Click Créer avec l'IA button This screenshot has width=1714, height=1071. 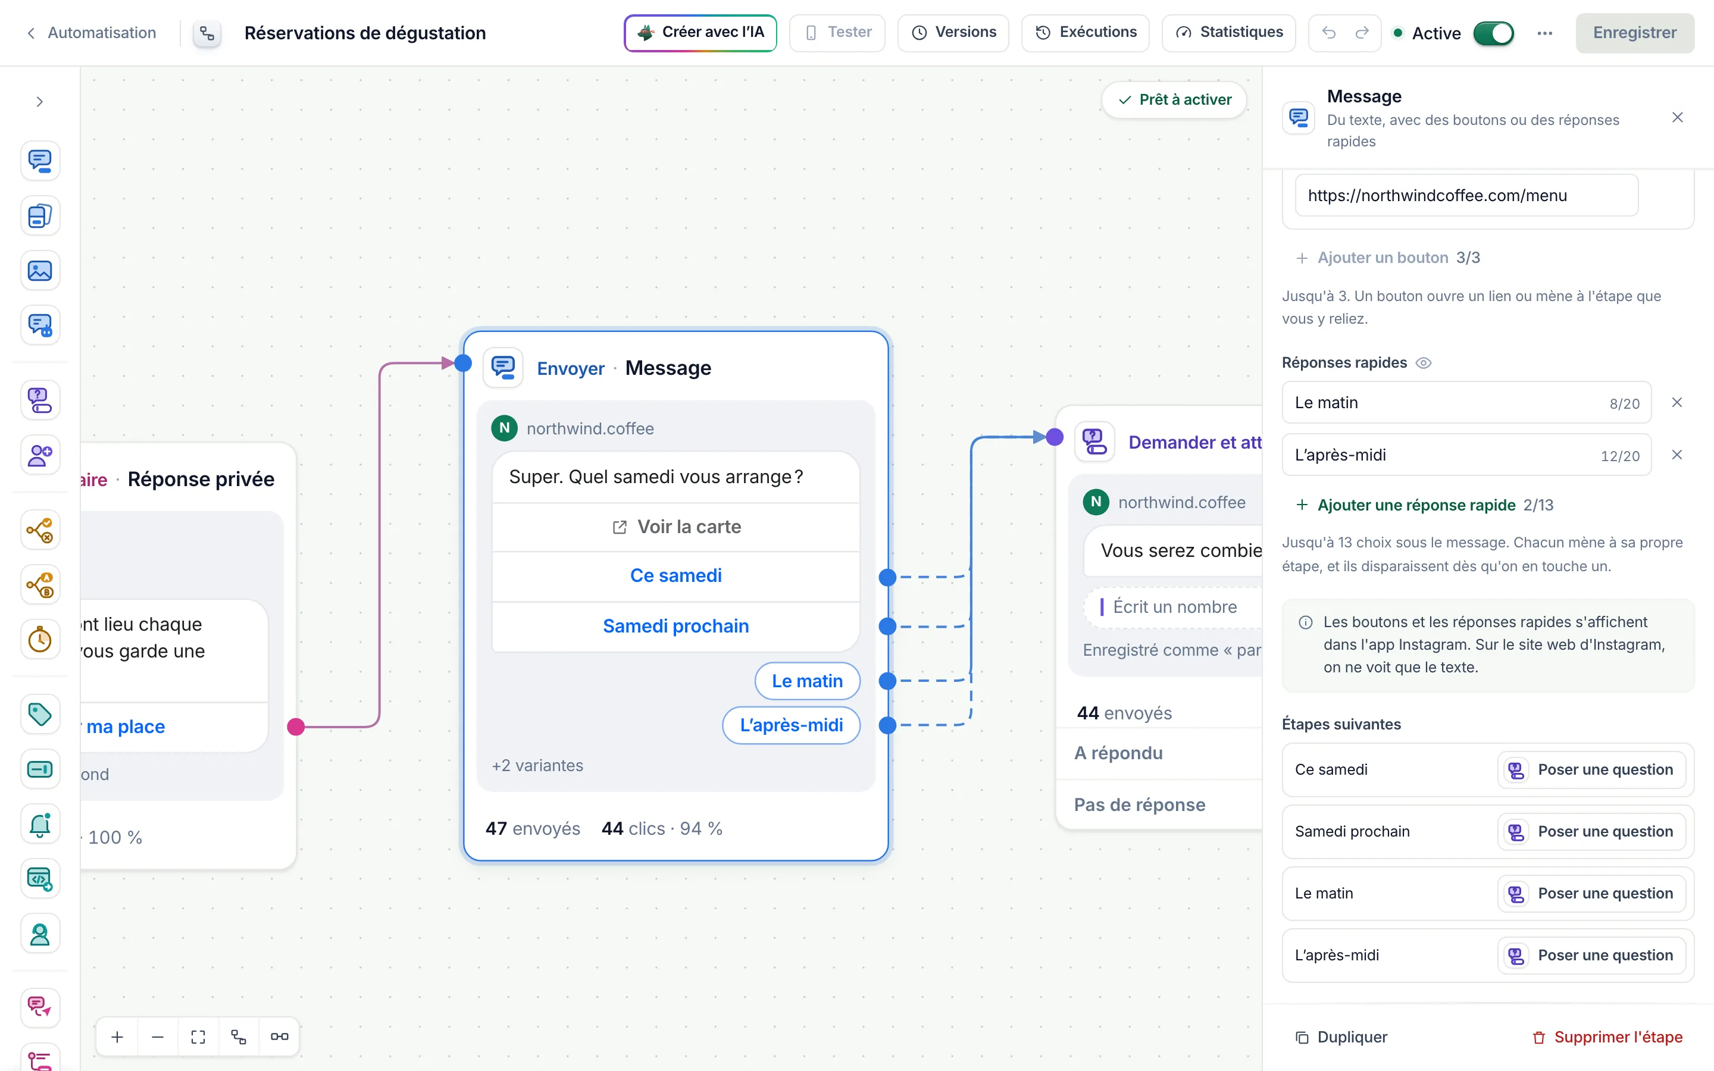point(700,33)
